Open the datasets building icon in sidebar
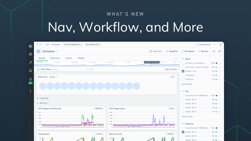The image size is (251, 141). (30, 46)
